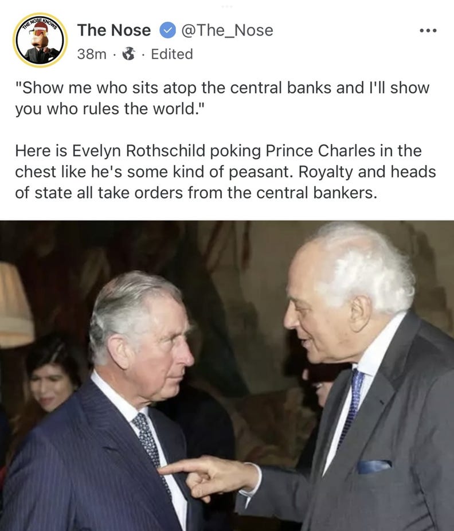This screenshot has height=531, width=454.
Task: Open the attached photo in full view
Action: [227, 376]
